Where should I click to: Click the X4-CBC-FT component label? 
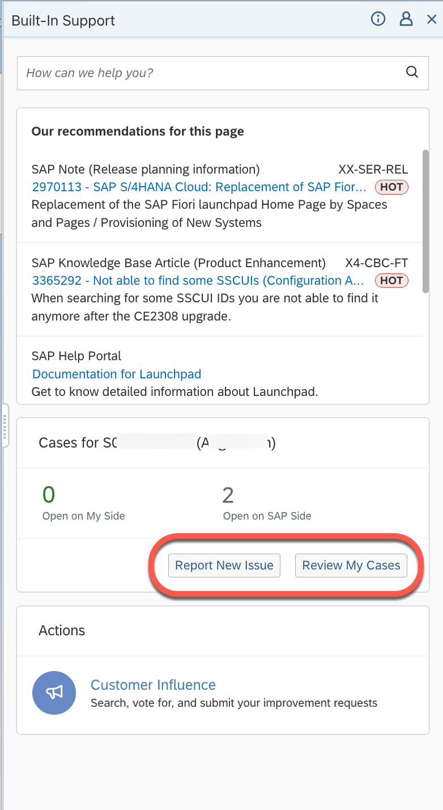(x=377, y=263)
